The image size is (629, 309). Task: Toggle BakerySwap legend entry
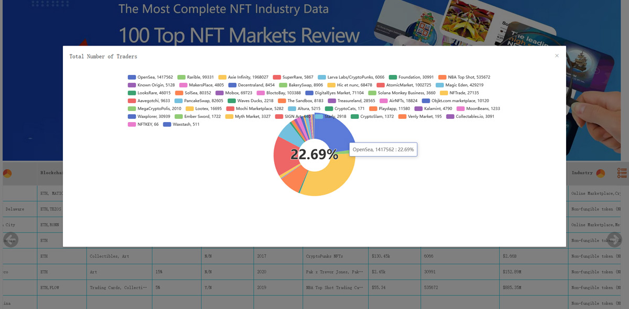[301, 85]
